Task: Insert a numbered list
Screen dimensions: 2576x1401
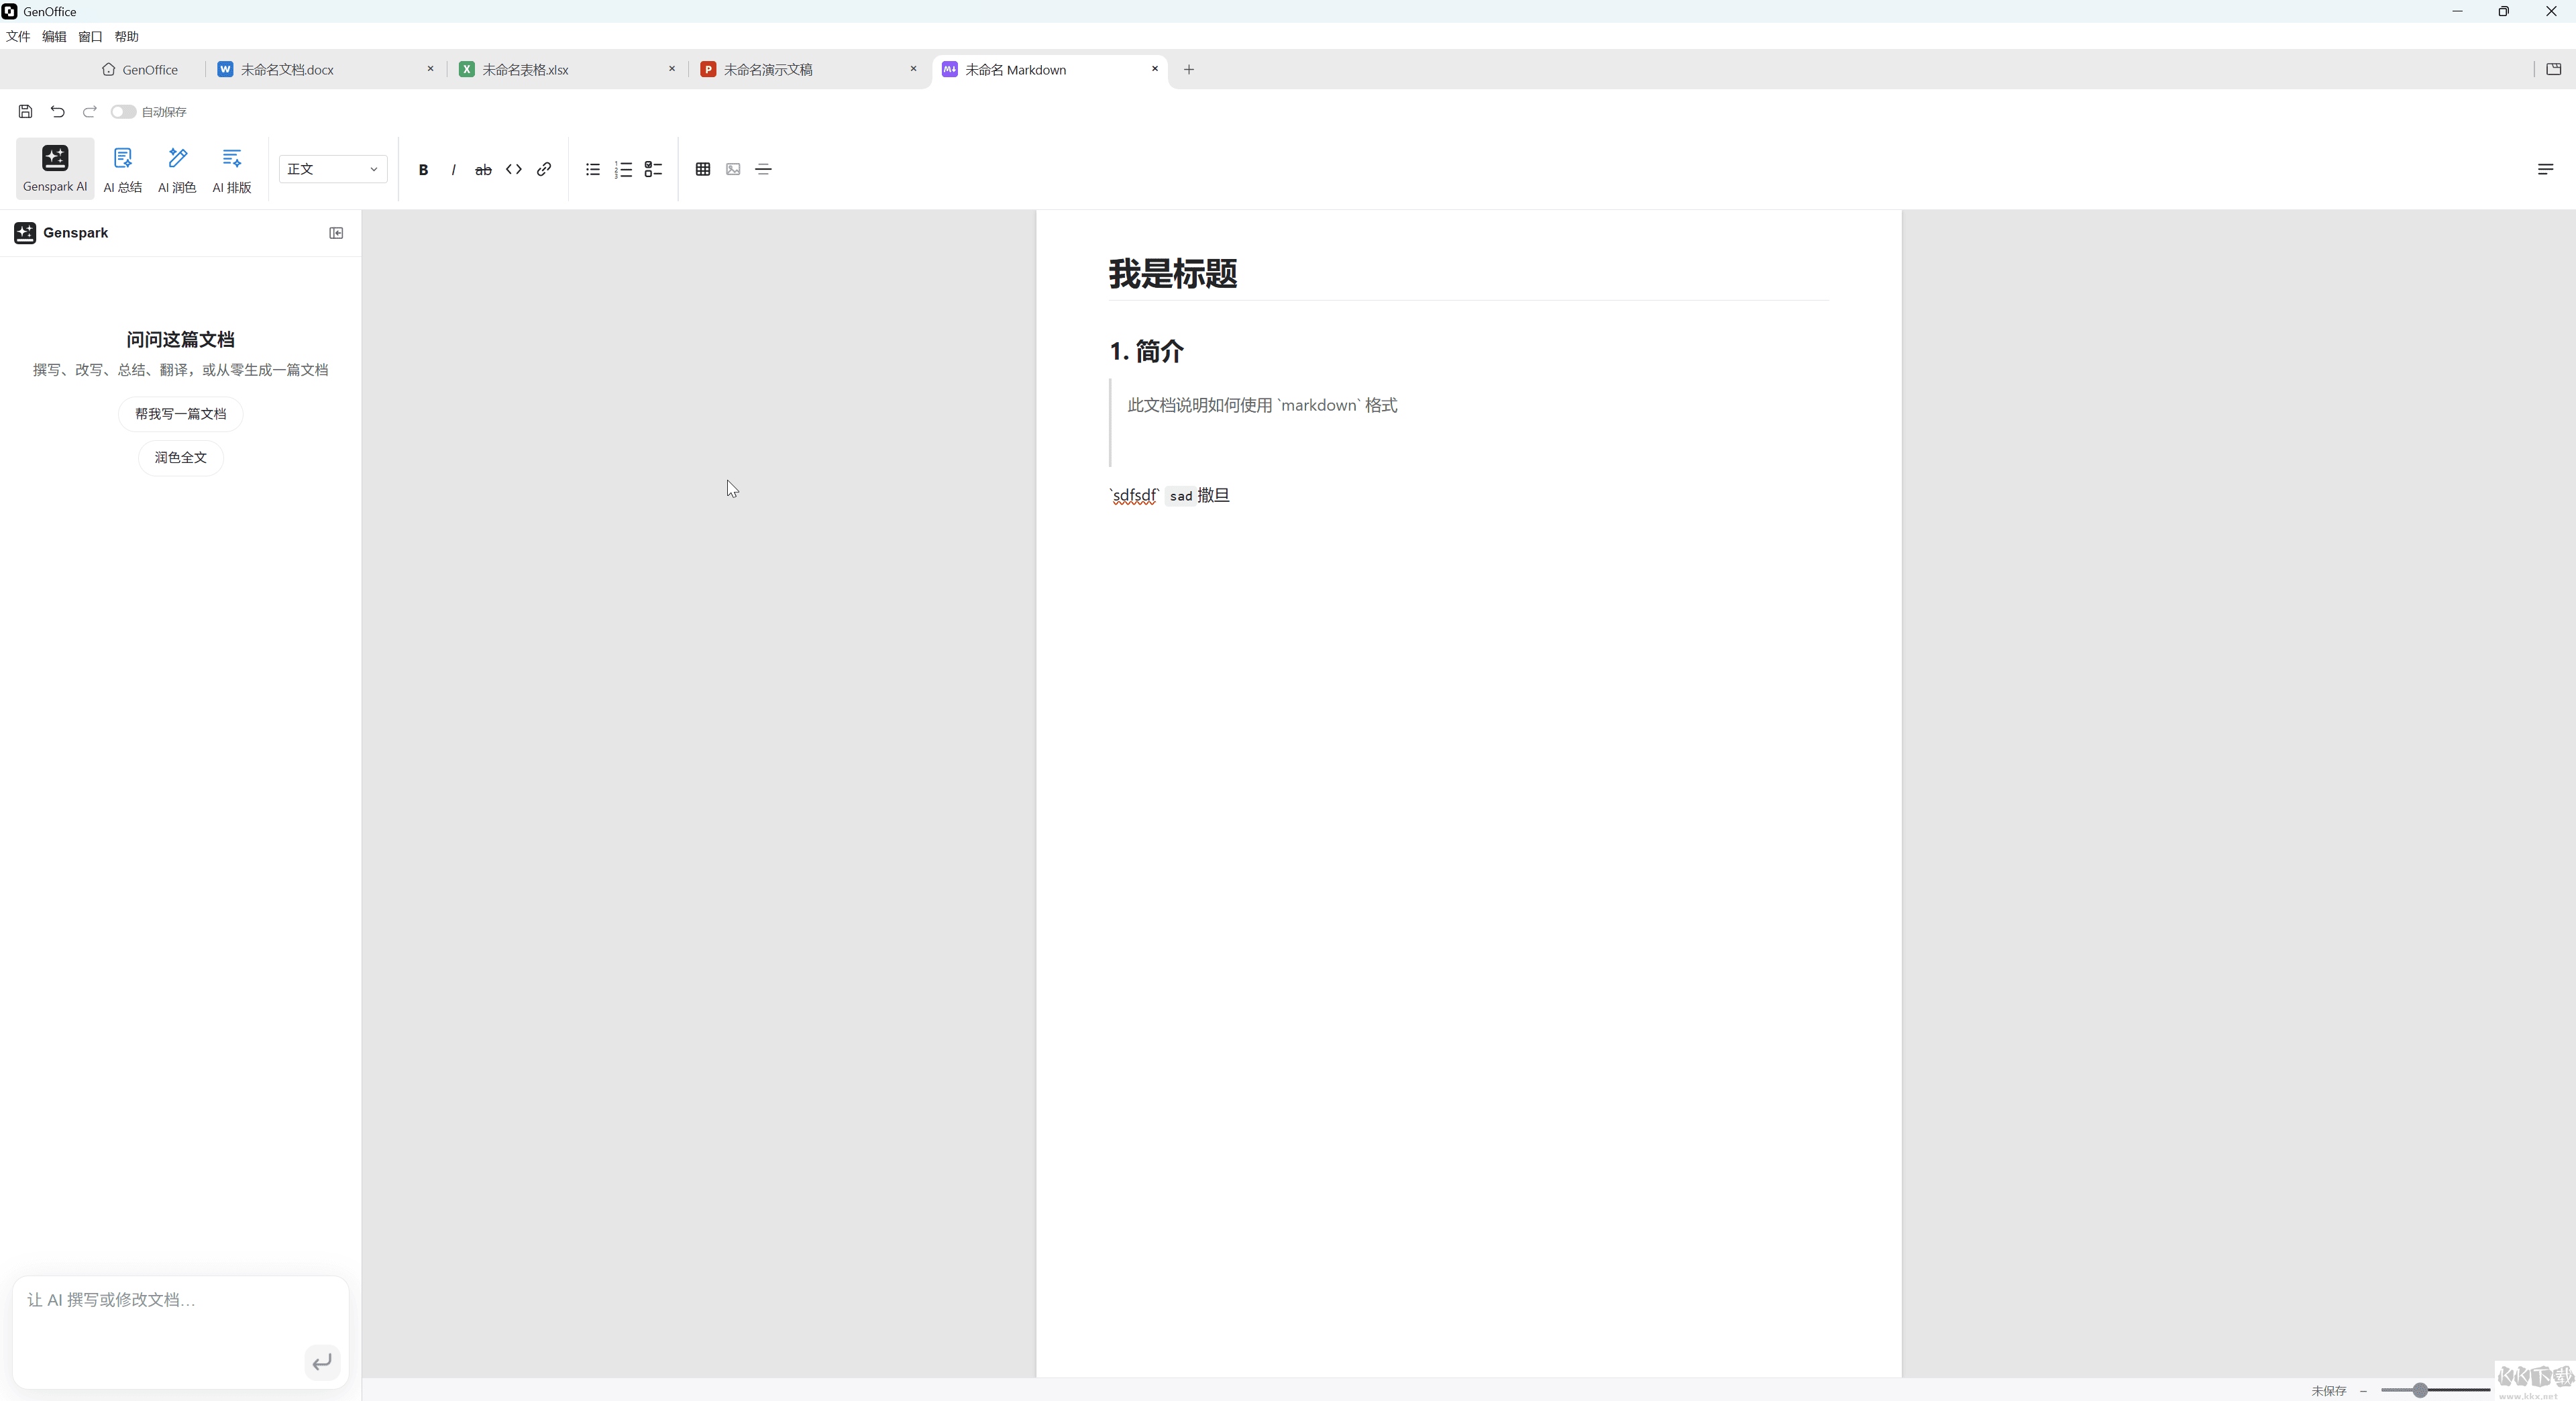Action: [x=623, y=169]
